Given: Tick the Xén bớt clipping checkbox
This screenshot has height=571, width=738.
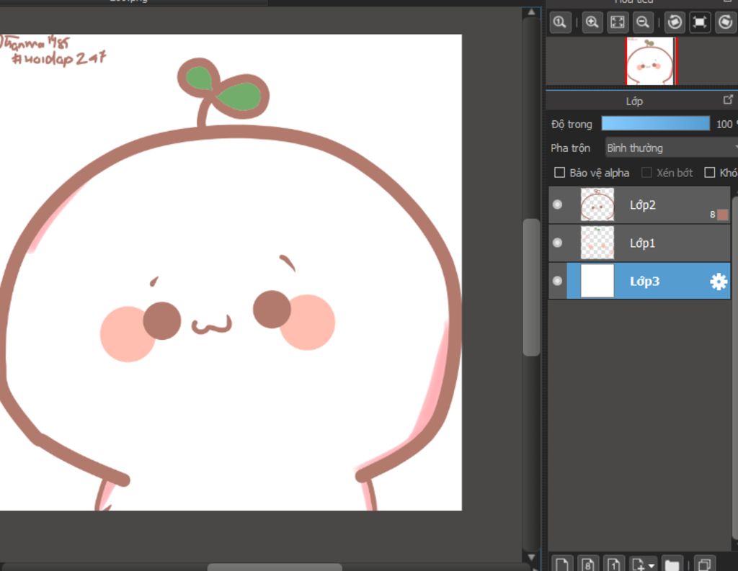Looking at the screenshot, I should tap(647, 173).
